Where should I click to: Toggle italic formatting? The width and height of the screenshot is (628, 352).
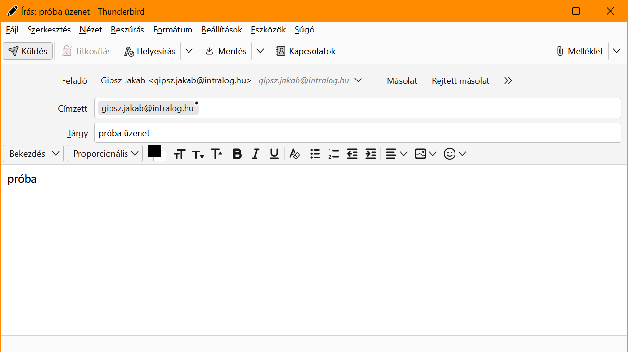(256, 154)
